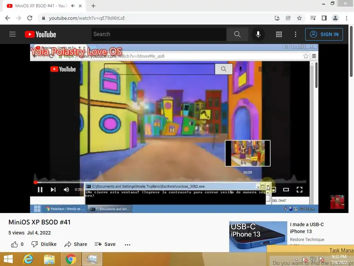354x266 pixels.
Task: Click the channel watermark avatar on video
Action: [x=337, y=202]
